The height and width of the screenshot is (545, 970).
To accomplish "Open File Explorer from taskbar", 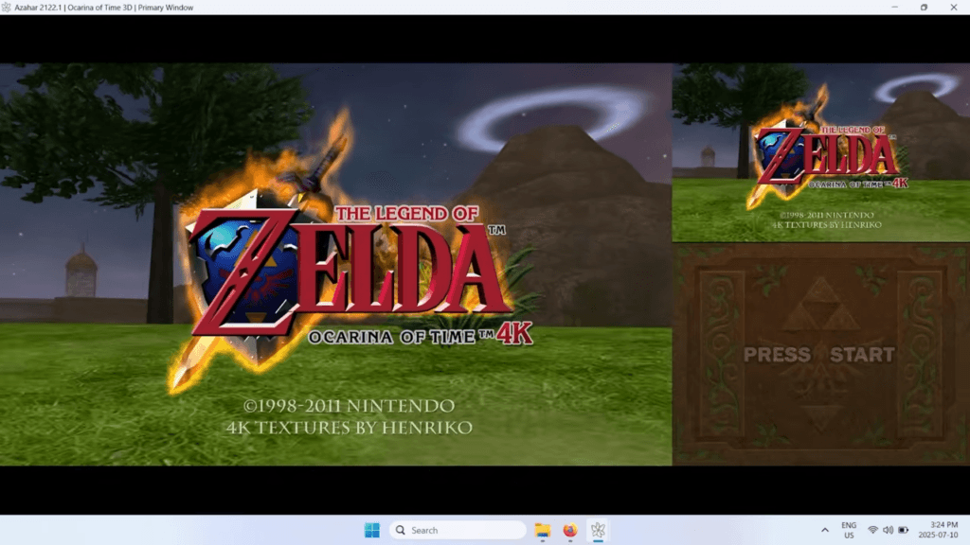I will point(543,530).
